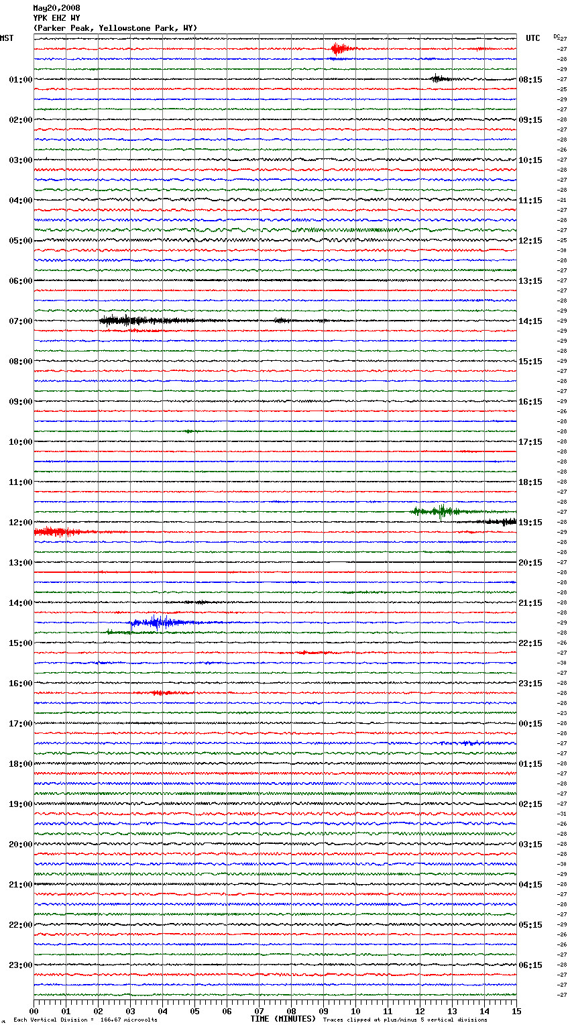Screen dimensions: 570x1029
Task: Click the 15 minute axis tick label
Action: [x=516, y=1011]
